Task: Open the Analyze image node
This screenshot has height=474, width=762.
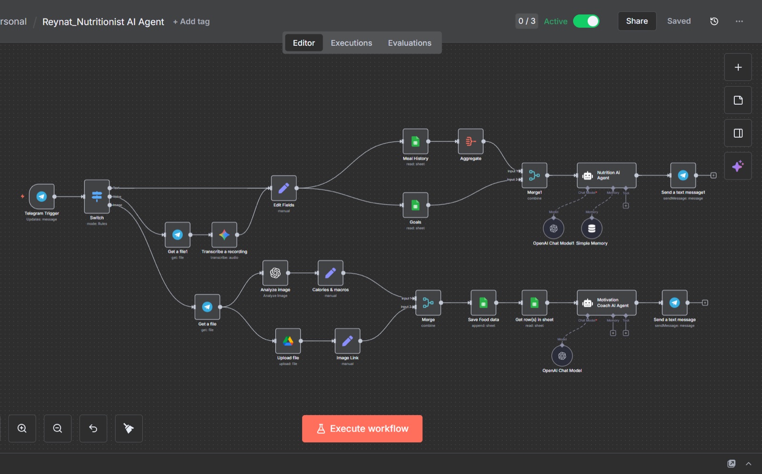Action: point(275,273)
